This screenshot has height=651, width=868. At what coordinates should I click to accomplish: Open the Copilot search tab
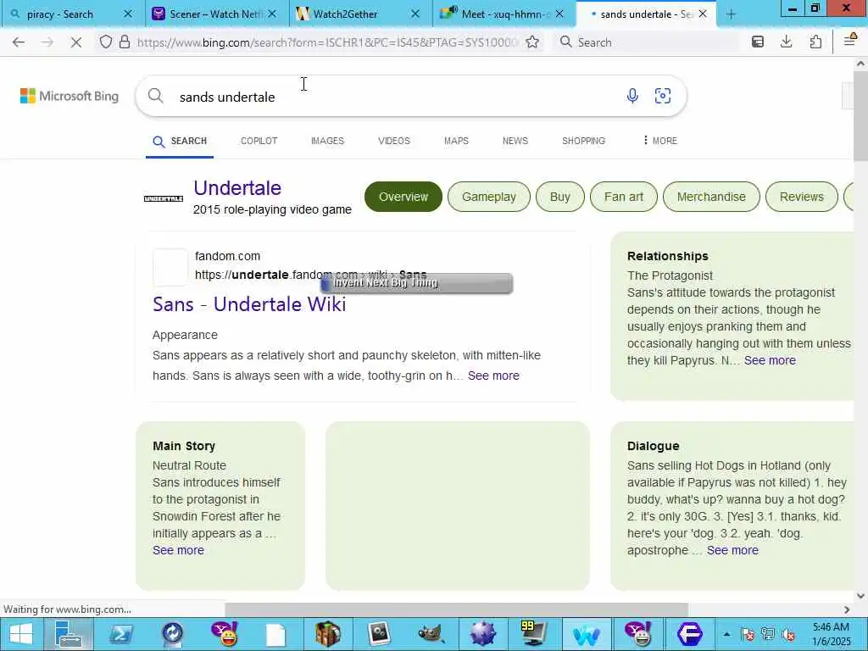pos(259,141)
